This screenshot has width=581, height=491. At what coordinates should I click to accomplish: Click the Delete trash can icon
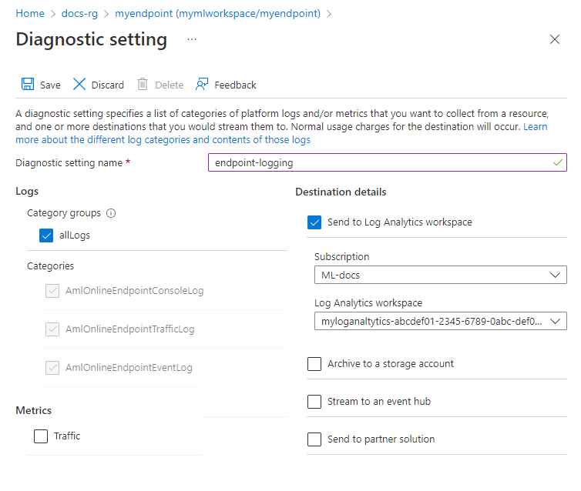tap(143, 85)
